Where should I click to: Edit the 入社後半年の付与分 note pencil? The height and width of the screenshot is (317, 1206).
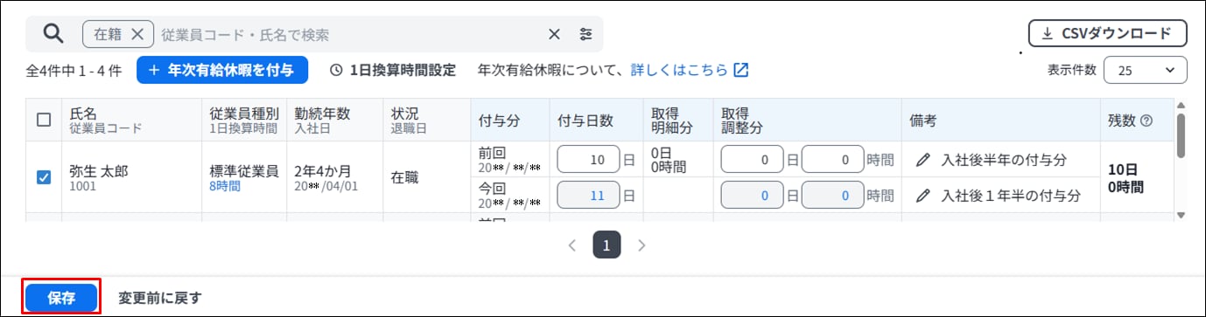point(922,161)
